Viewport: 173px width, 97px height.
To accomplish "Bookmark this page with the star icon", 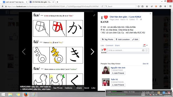I will click(x=139, y=6).
